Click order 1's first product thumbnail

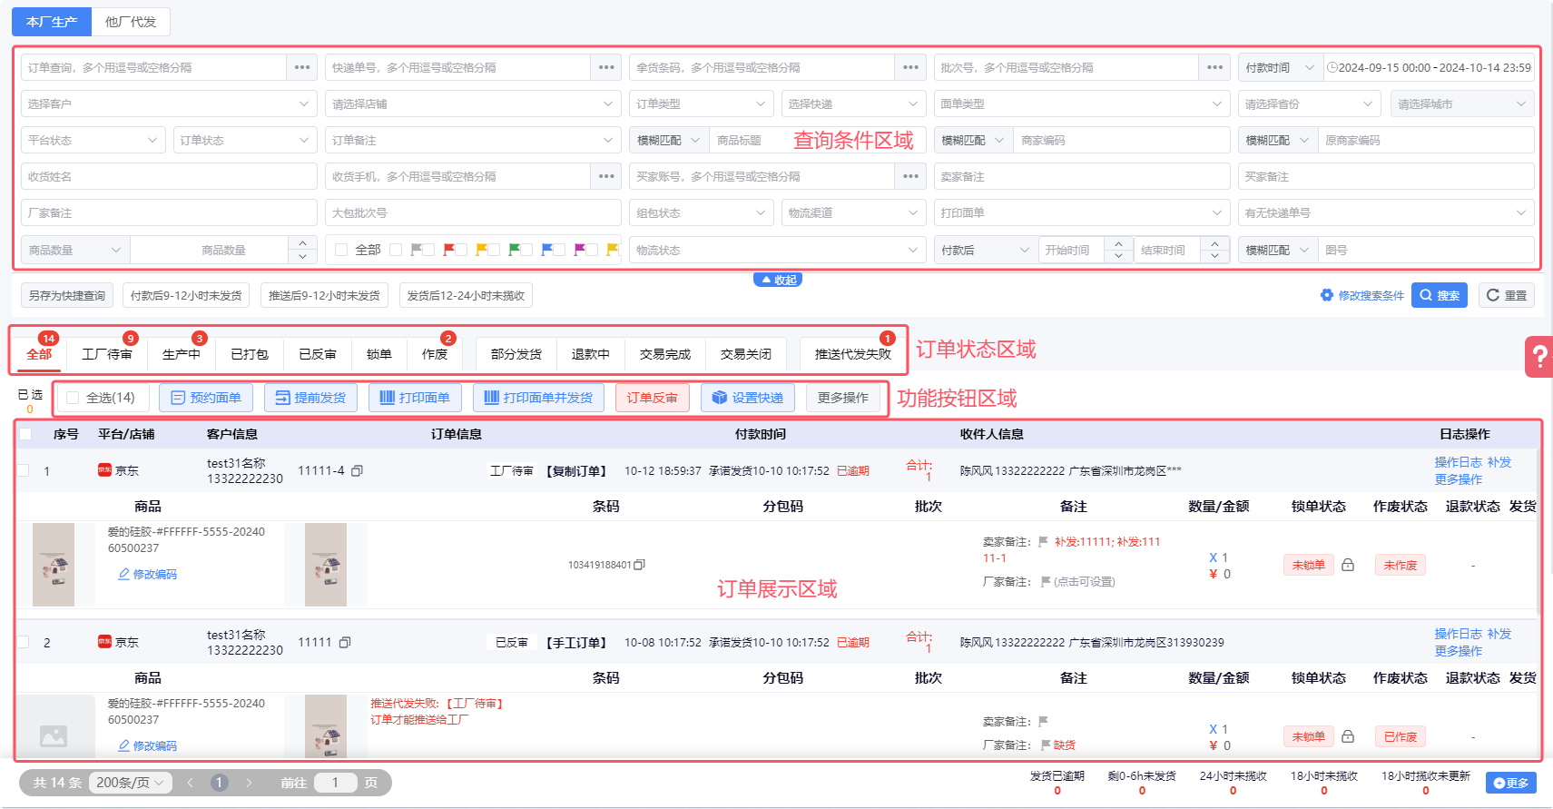(x=54, y=565)
